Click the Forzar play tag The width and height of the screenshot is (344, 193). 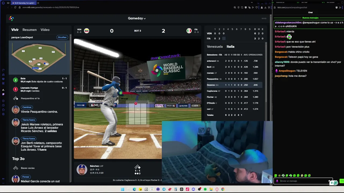click(26, 177)
